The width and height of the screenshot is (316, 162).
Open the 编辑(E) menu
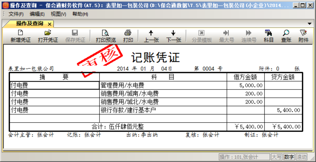(x=37, y=14)
